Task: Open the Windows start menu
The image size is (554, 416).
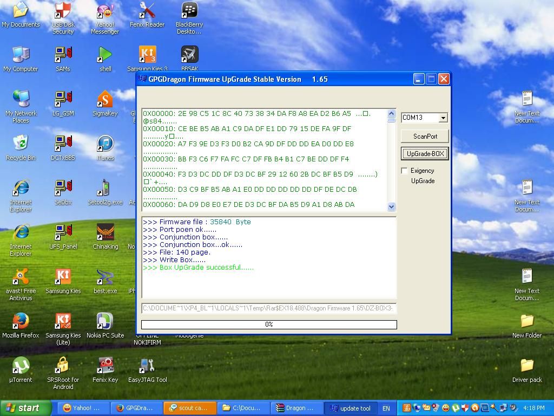Action: click(x=25, y=408)
